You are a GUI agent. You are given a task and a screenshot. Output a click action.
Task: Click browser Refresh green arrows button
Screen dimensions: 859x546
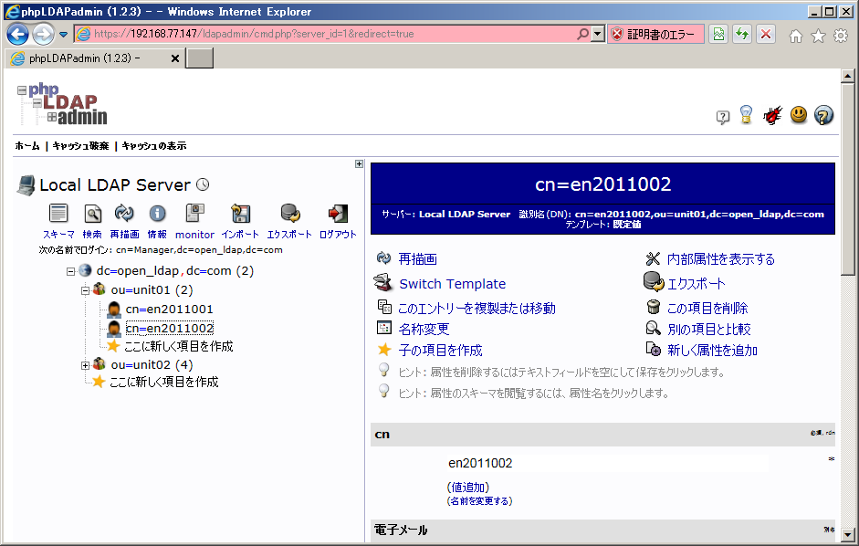click(742, 34)
